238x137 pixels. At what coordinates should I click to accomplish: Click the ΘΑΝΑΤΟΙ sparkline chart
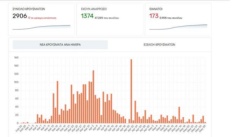pyautogui.click(x=178, y=27)
